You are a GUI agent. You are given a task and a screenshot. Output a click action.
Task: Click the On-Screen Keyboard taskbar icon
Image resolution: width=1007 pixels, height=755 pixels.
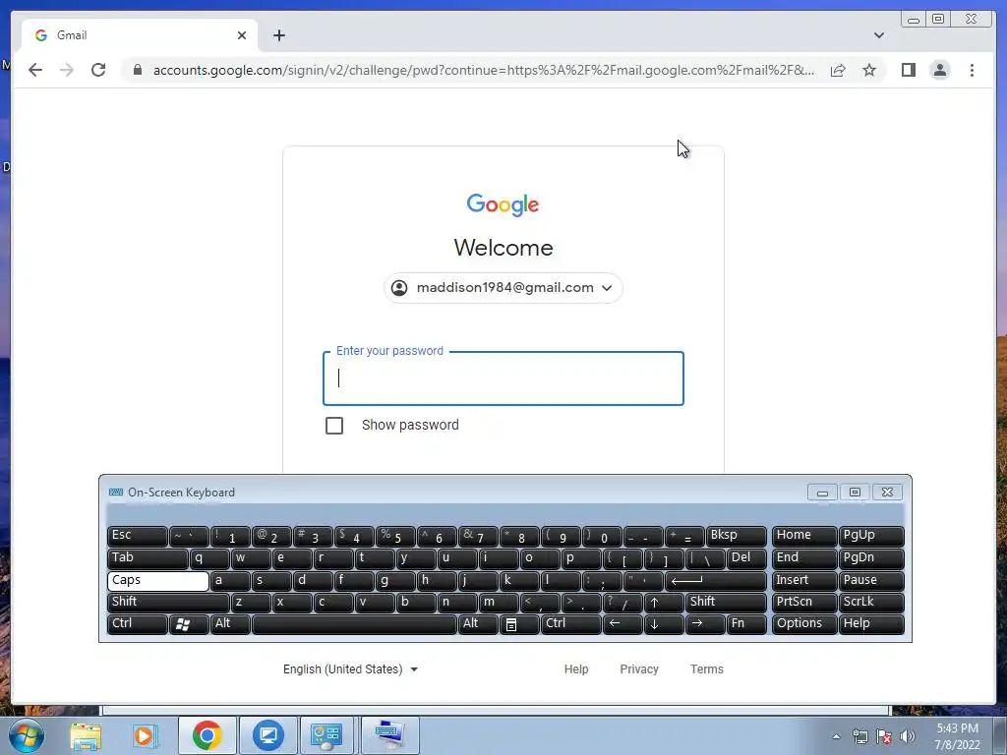tap(389, 735)
